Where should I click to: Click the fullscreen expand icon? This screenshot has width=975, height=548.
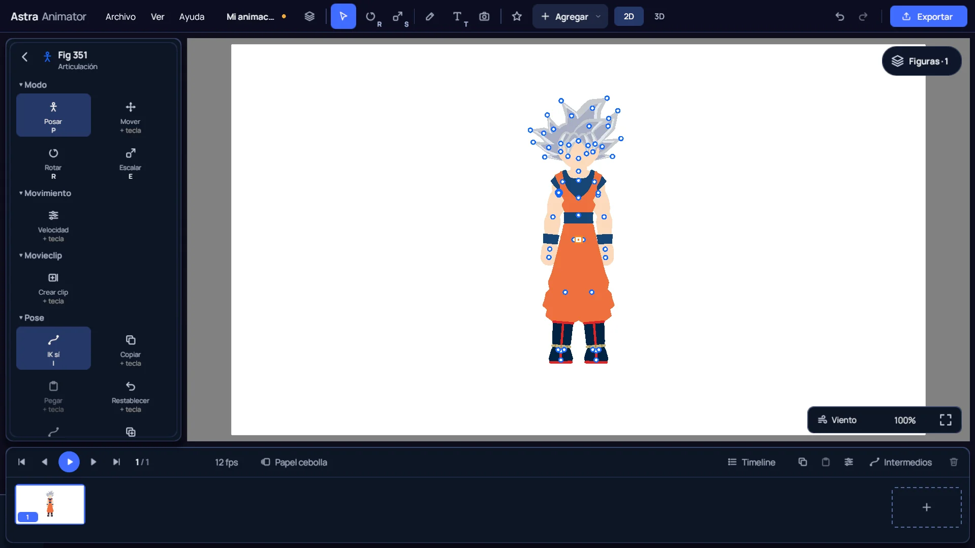tap(946, 420)
